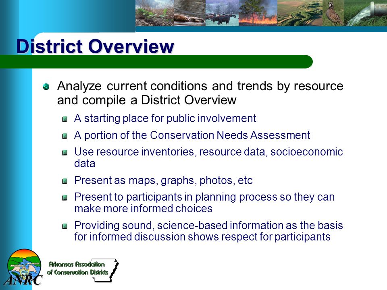Click the irrigation pipe photo in header
Screen dimensions: 387x290
click(365, 13)
